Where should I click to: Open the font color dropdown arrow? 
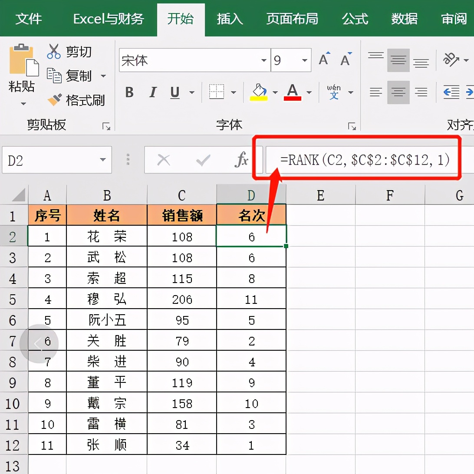[x=309, y=92]
